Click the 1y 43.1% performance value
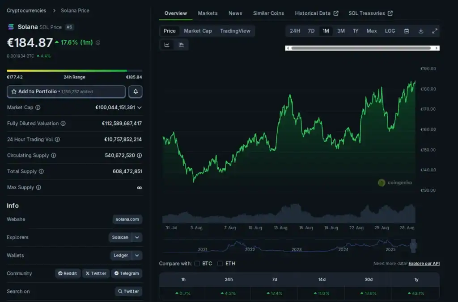Screen dimensions: 458x302 pos(416,293)
